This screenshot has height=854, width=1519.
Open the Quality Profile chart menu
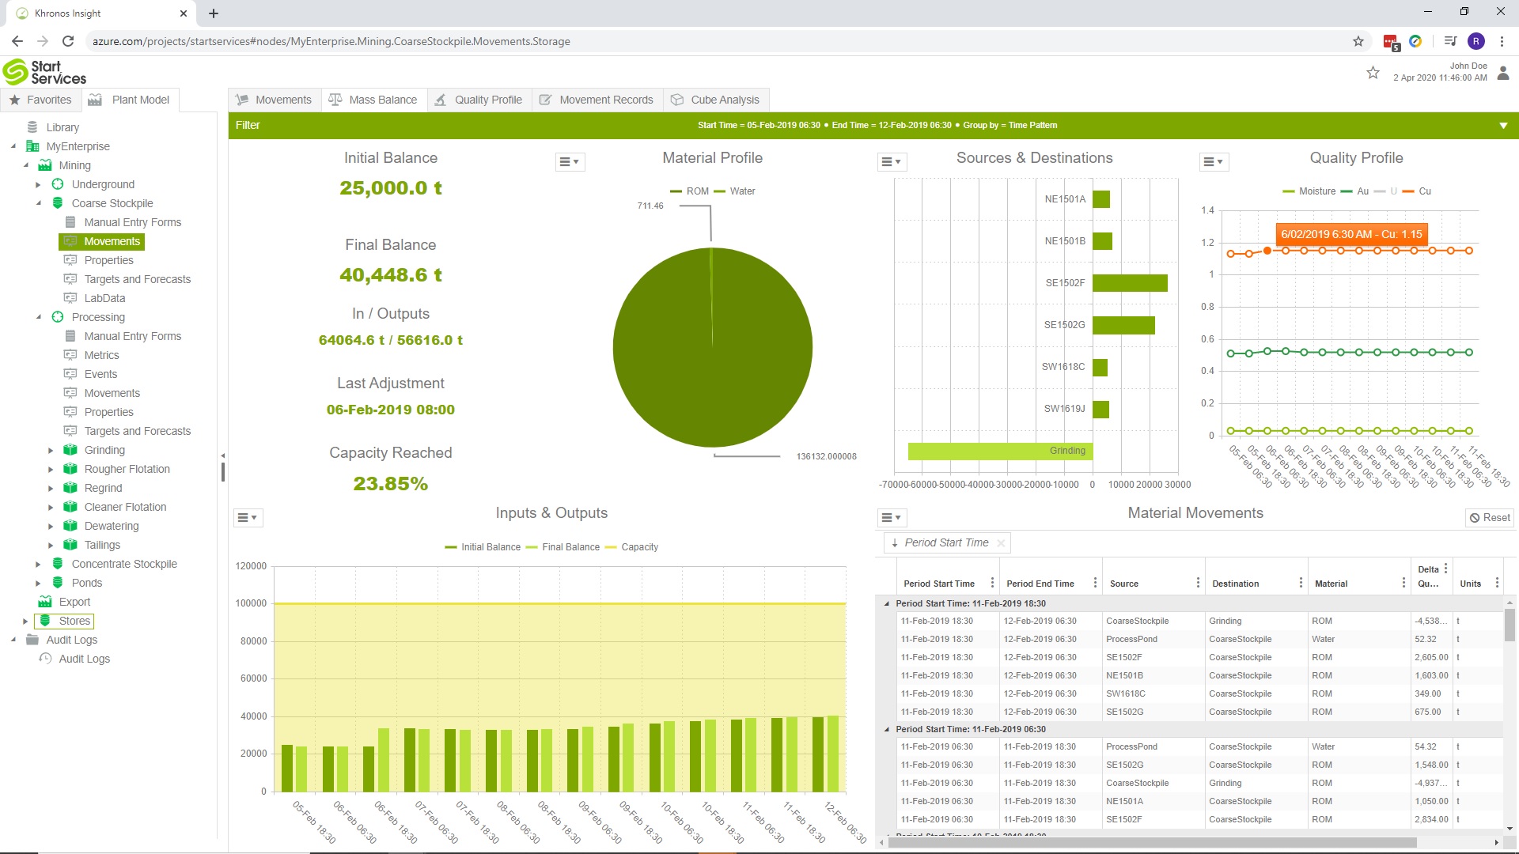pos(1214,162)
